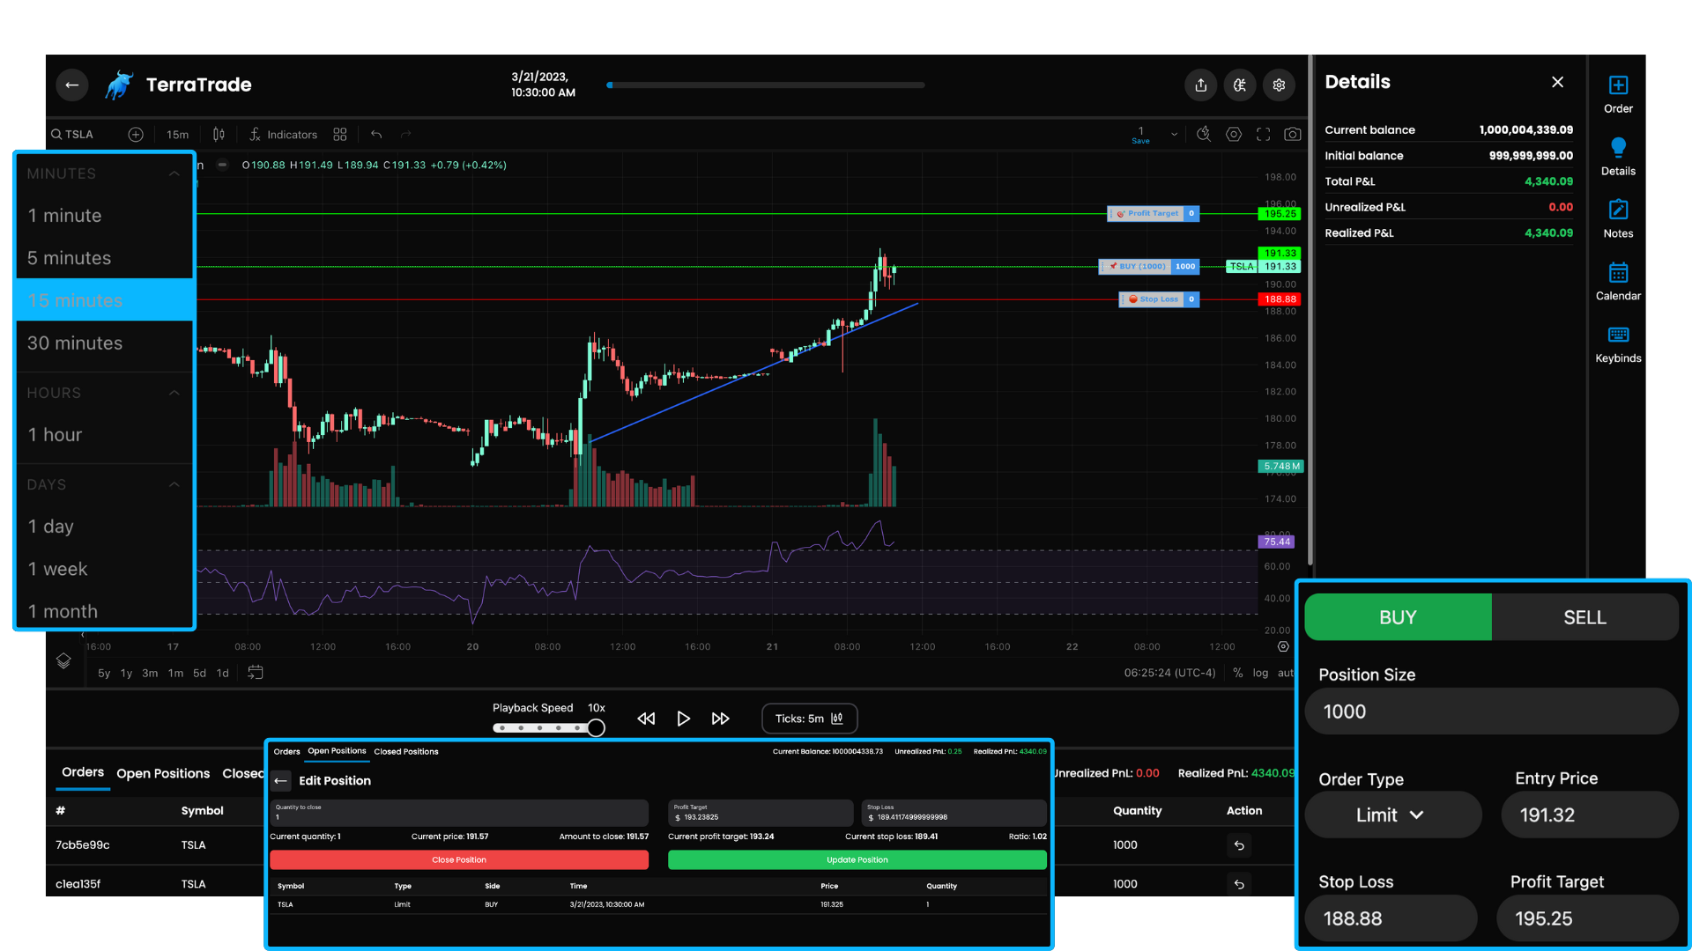The width and height of the screenshot is (1692, 951).
Task: Click the red Close Position button
Action: pos(459,859)
